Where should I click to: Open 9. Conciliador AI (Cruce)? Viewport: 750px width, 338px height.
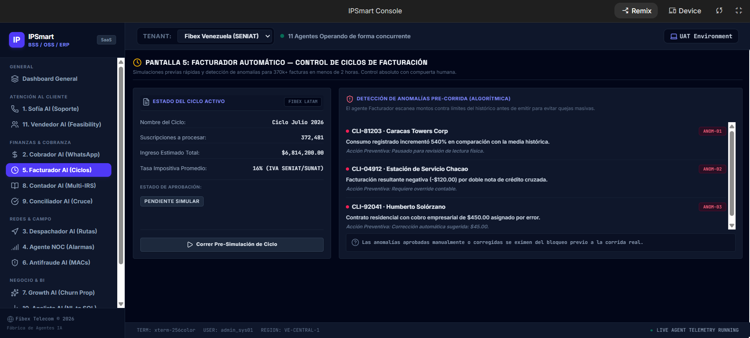pyautogui.click(x=59, y=201)
